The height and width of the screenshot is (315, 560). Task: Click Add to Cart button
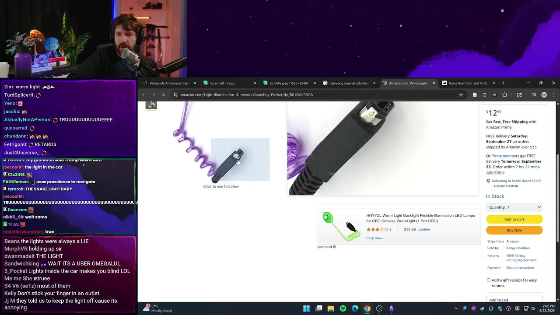[514, 219]
